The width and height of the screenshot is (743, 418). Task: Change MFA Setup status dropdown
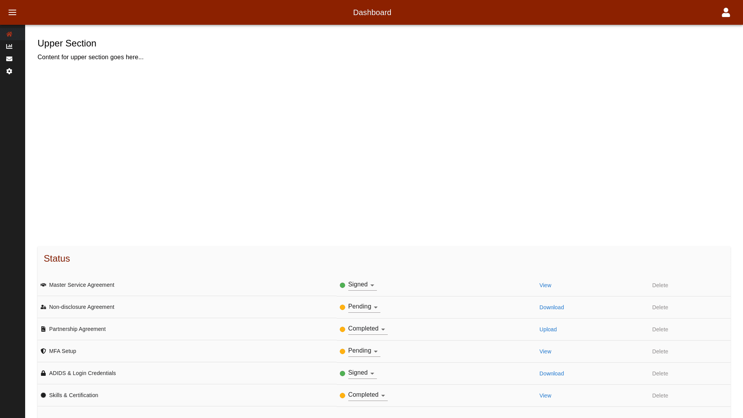pos(364,351)
